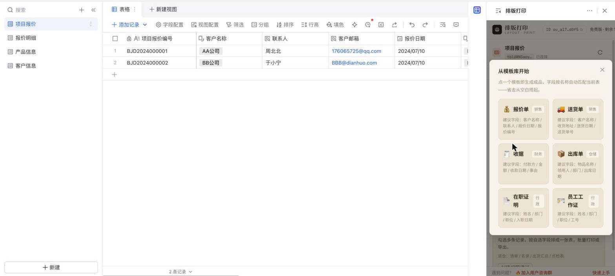Click the clock icon with red dot
The height and width of the screenshot is (276, 615).
368,25
